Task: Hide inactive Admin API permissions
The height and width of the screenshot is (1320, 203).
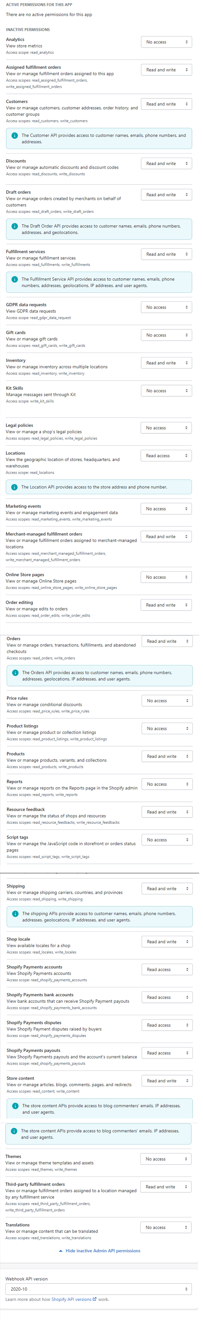Action: point(99,1251)
